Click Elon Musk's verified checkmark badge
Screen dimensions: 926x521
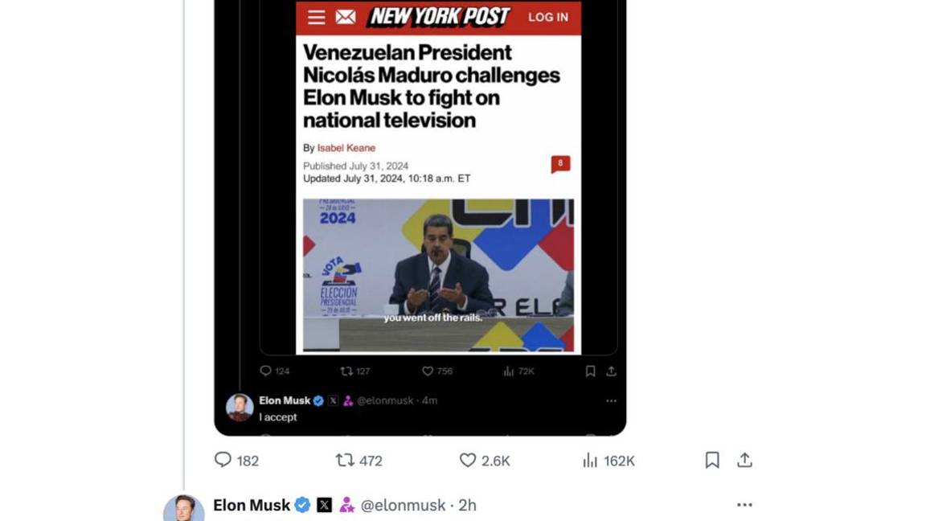(x=302, y=505)
